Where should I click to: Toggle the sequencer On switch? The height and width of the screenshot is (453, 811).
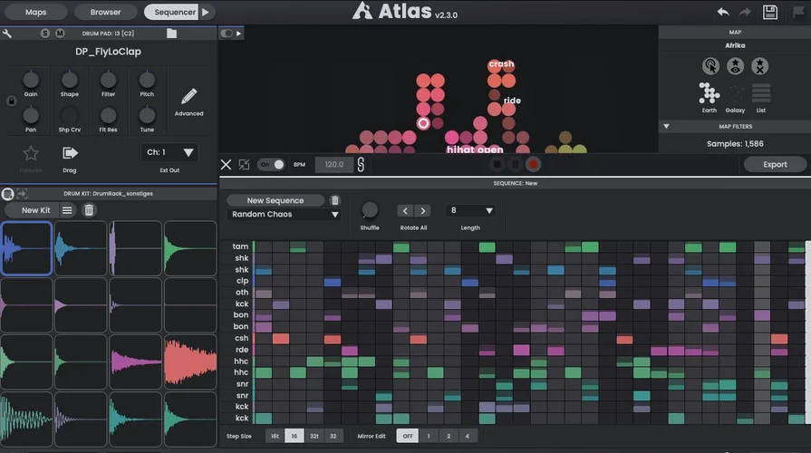[271, 165]
